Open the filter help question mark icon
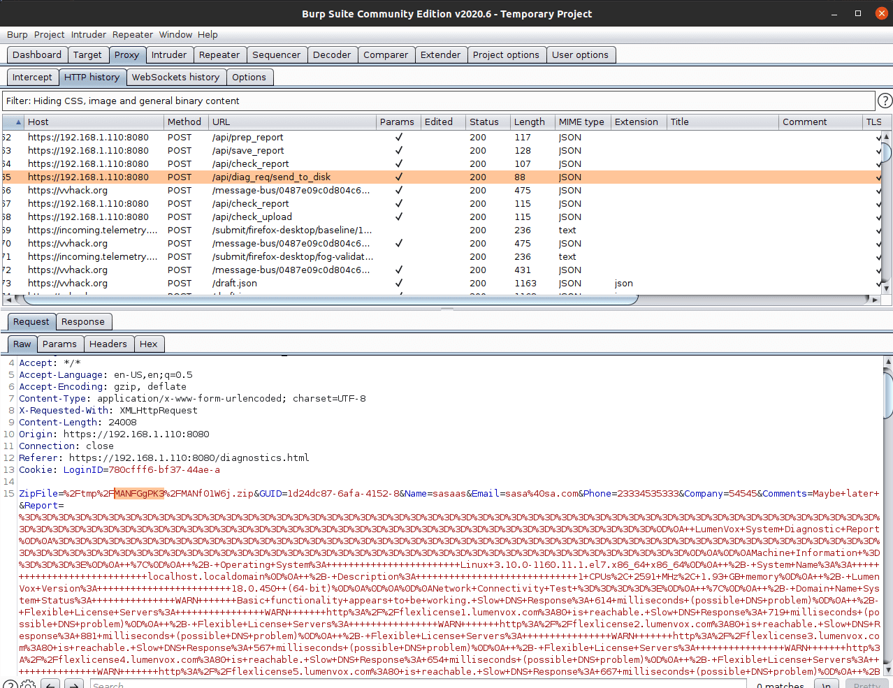 (885, 101)
